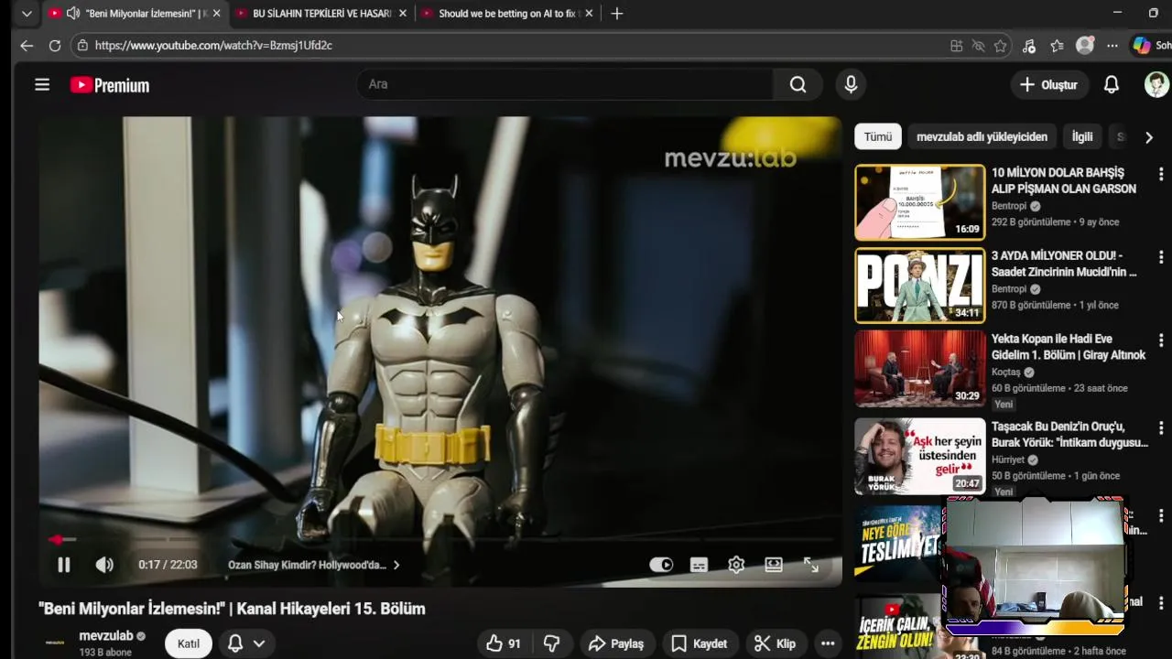This screenshot has height=659, width=1172.
Task: Open the 10 MİLYON DOLAR BAHŞİŞ thumbnail
Action: click(920, 202)
